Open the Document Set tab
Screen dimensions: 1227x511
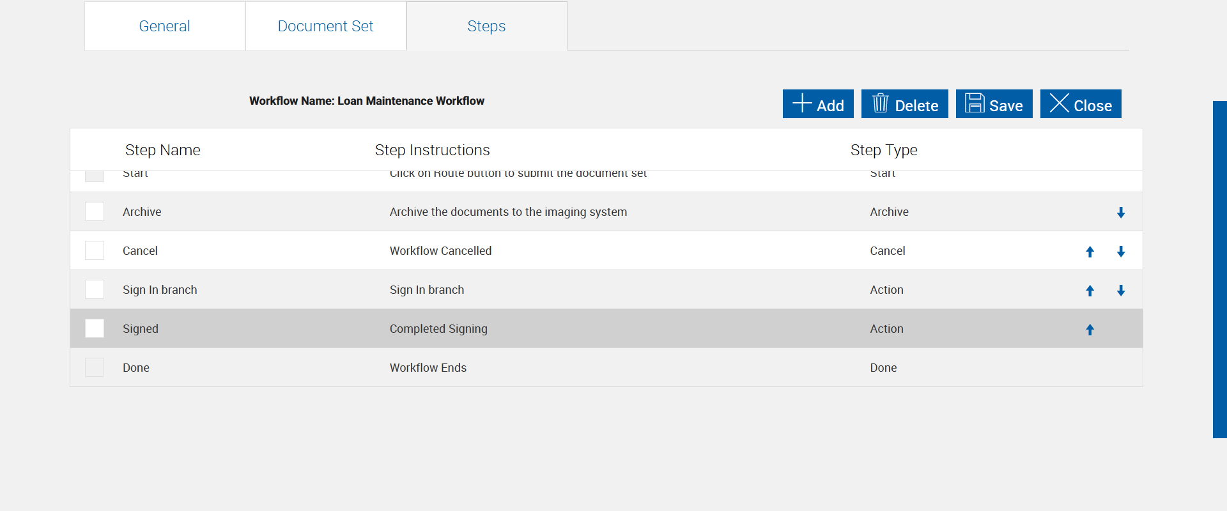[x=325, y=26]
